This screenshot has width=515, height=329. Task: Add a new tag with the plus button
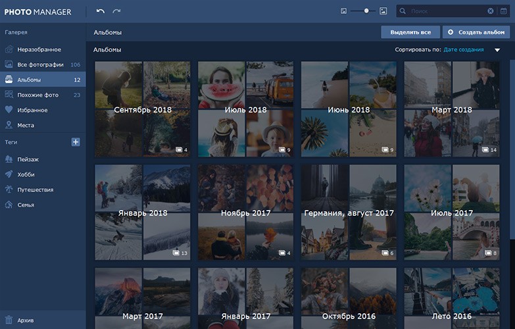(76, 142)
